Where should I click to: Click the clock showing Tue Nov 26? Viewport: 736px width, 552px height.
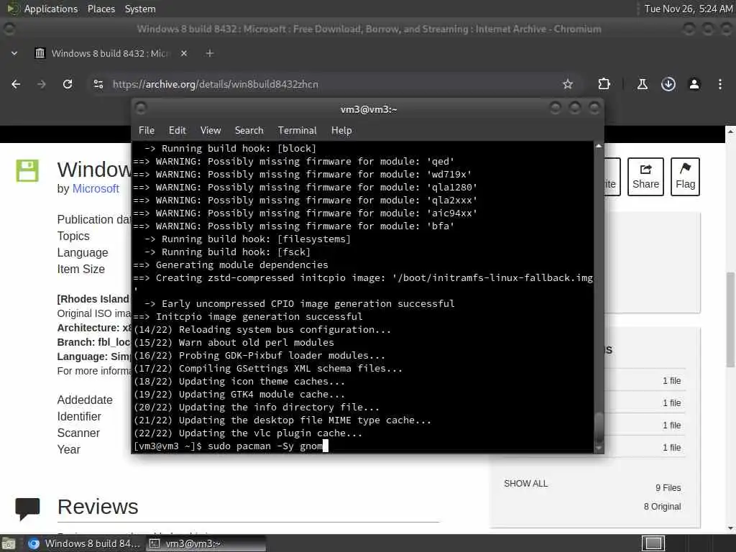point(688,9)
